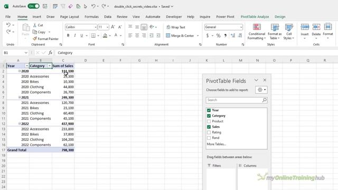Open the Category filter dropdown in B1
This screenshot has height=190, width=338.
click(x=50, y=65)
